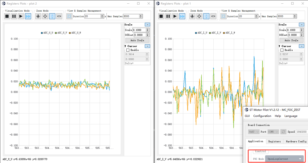Switch to the Registers tab
Screen dimensions: 308x163
point(274,141)
